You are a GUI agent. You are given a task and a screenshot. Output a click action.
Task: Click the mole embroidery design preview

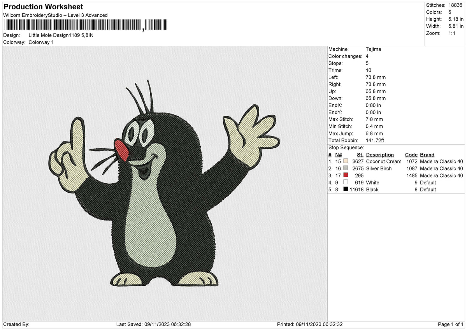(x=164, y=184)
